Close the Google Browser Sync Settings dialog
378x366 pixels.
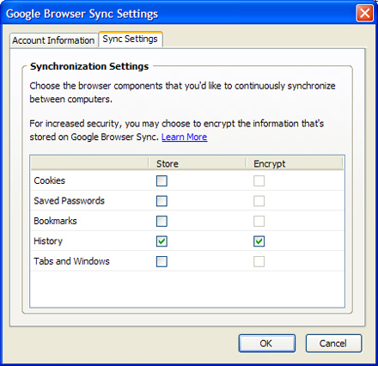point(364,13)
